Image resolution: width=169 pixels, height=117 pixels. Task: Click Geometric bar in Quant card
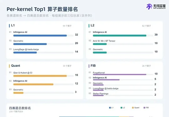(x=18, y=93)
